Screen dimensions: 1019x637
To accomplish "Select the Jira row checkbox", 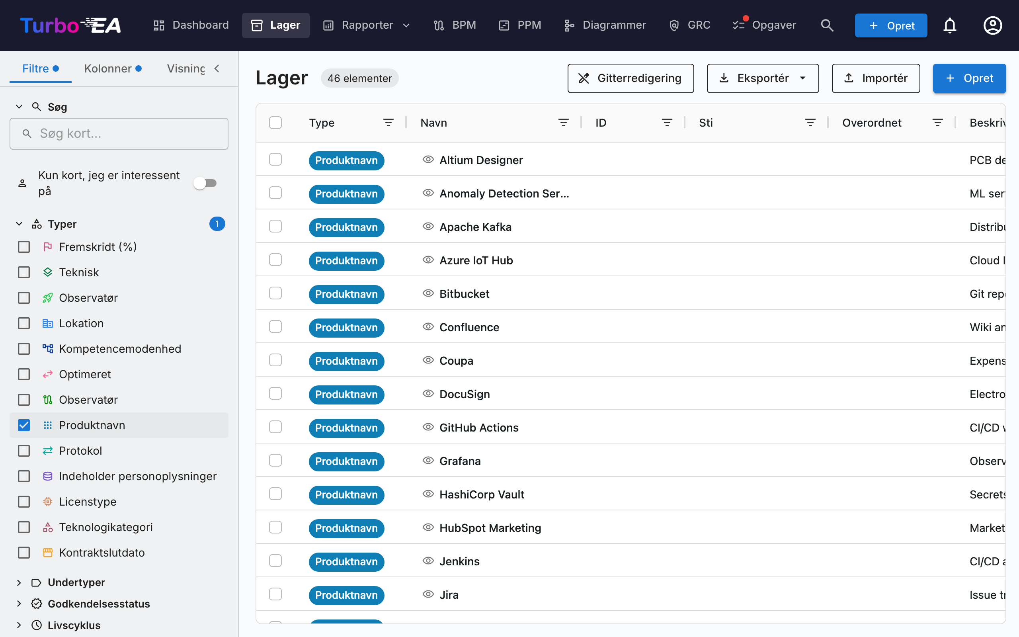I will click(275, 594).
